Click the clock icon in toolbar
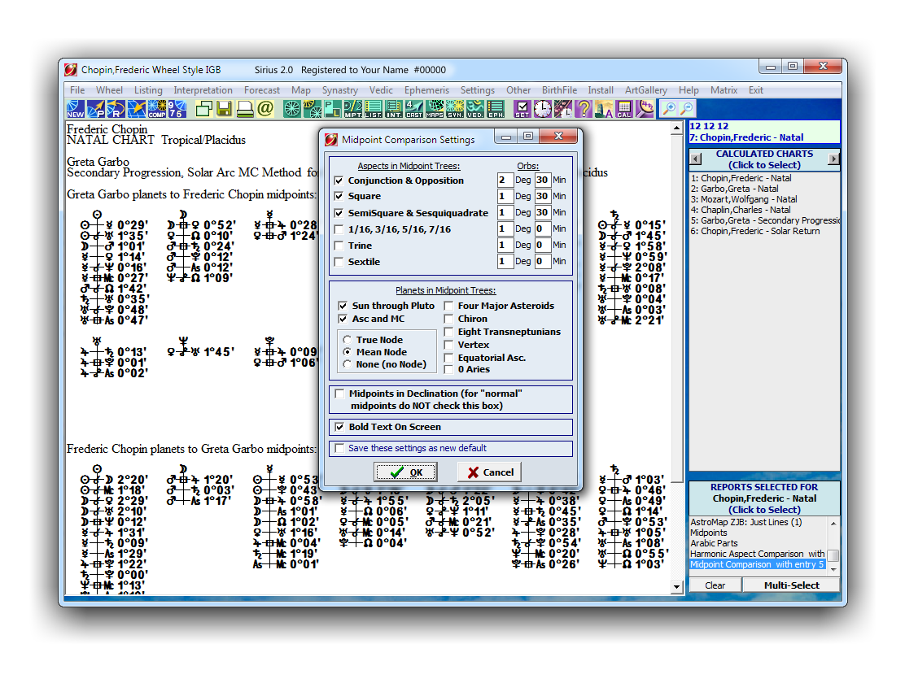This screenshot has height=696, width=905. tap(543, 109)
